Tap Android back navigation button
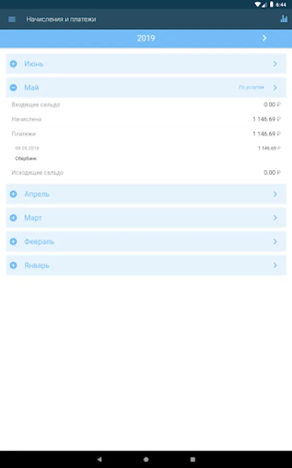292x468 pixels. click(100, 459)
